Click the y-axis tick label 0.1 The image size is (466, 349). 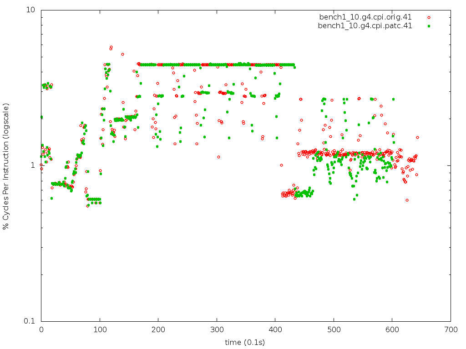[30, 321]
